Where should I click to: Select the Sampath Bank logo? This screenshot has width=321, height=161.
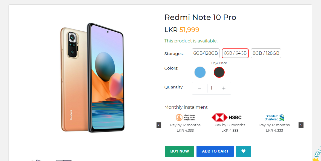coord(185,117)
